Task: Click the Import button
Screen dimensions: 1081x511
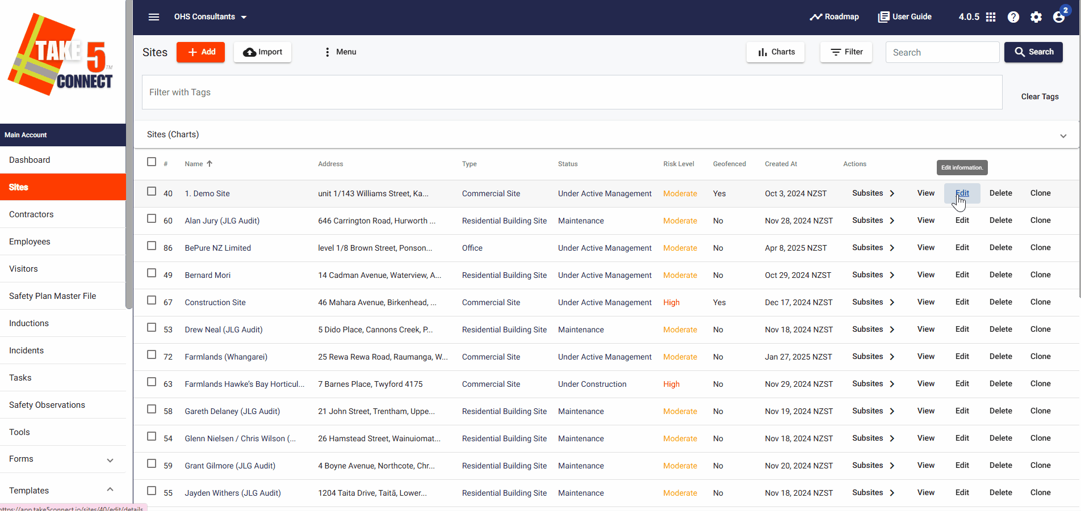Action: [x=262, y=52]
